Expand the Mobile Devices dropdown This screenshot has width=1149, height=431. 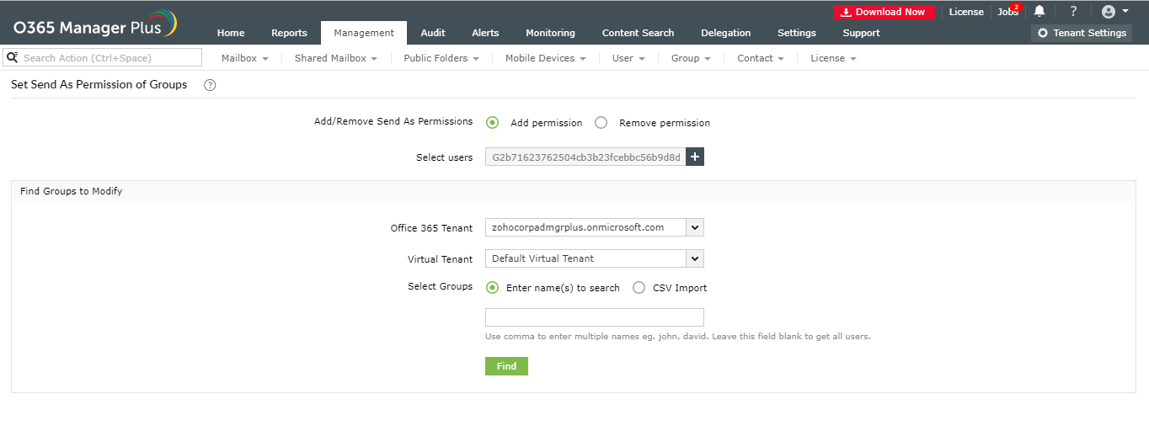coord(546,58)
